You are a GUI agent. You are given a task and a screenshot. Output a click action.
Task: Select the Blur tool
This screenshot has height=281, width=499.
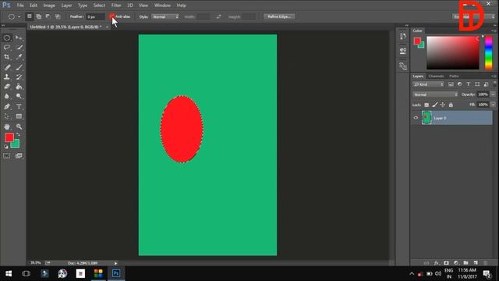(7, 96)
